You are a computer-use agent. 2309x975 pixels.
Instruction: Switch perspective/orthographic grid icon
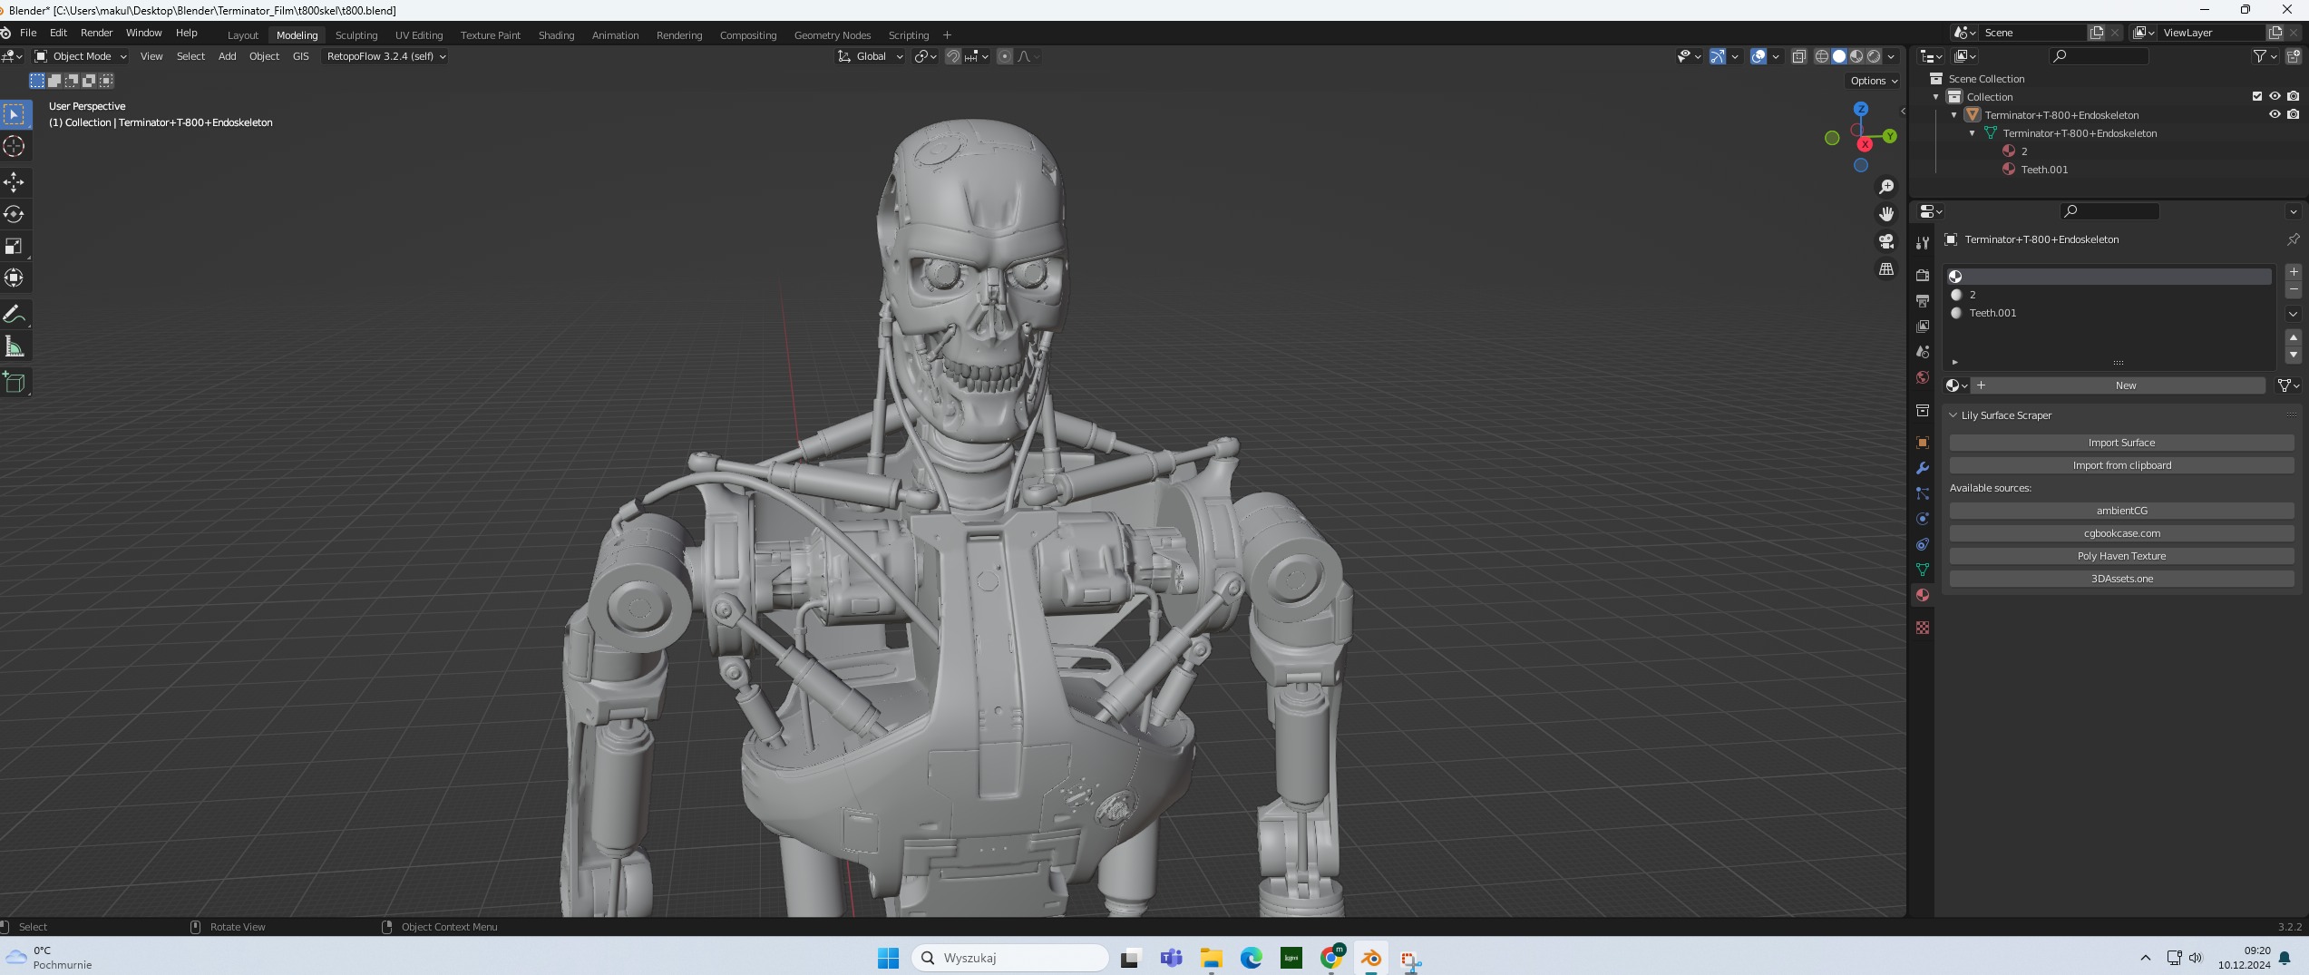tap(1886, 269)
